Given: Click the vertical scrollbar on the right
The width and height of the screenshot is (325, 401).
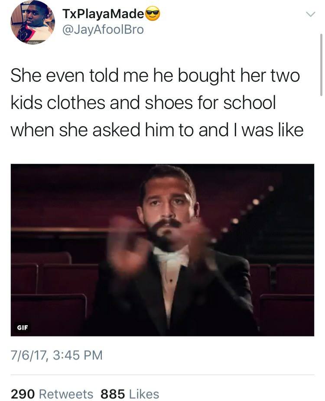Looking at the screenshot, I should (x=321, y=65).
